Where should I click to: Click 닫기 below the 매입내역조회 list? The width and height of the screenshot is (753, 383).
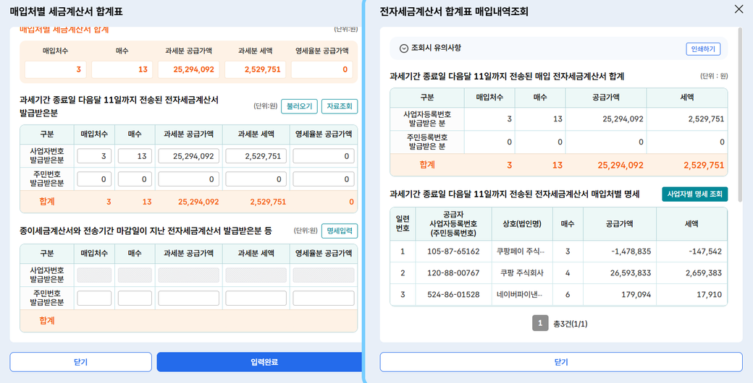click(x=560, y=362)
